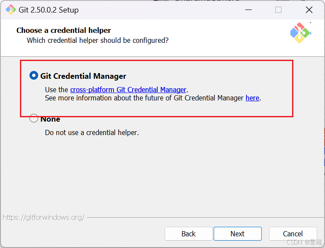Close the Git Setup wizard
Image resolution: width=325 pixels, height=248 pixels.
pyautogui.click(x=309, y=10)
